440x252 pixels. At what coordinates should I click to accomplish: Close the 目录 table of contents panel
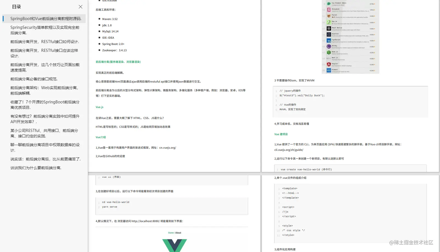pyautogui.click(x=80, y=7)
